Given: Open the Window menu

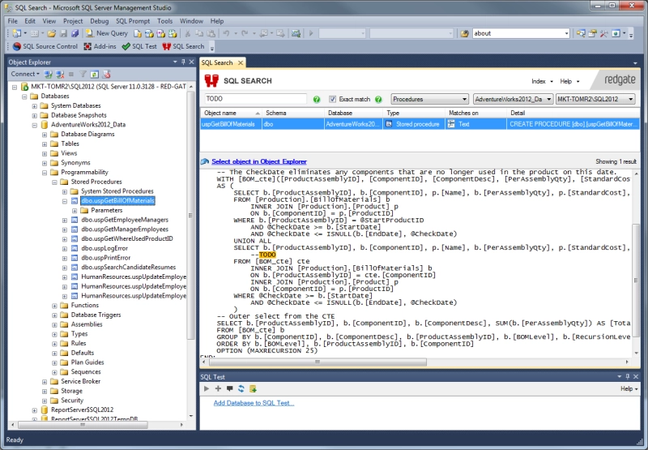Looking at the screenshot, I should click(191, 21).
